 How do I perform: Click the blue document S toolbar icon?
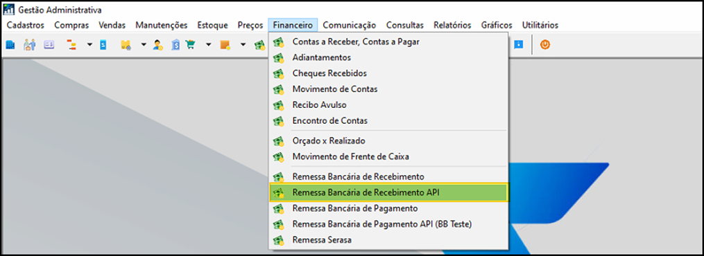pyautogui.click(x=103, y=45)
